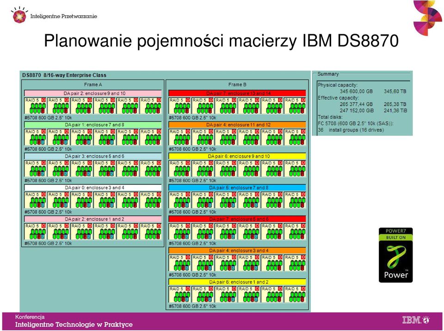Select last RAID 5 array under DA pair 1: enclosure 7 and 8
Viewport: 444px width, 331px height.
[x=151, y=137]
